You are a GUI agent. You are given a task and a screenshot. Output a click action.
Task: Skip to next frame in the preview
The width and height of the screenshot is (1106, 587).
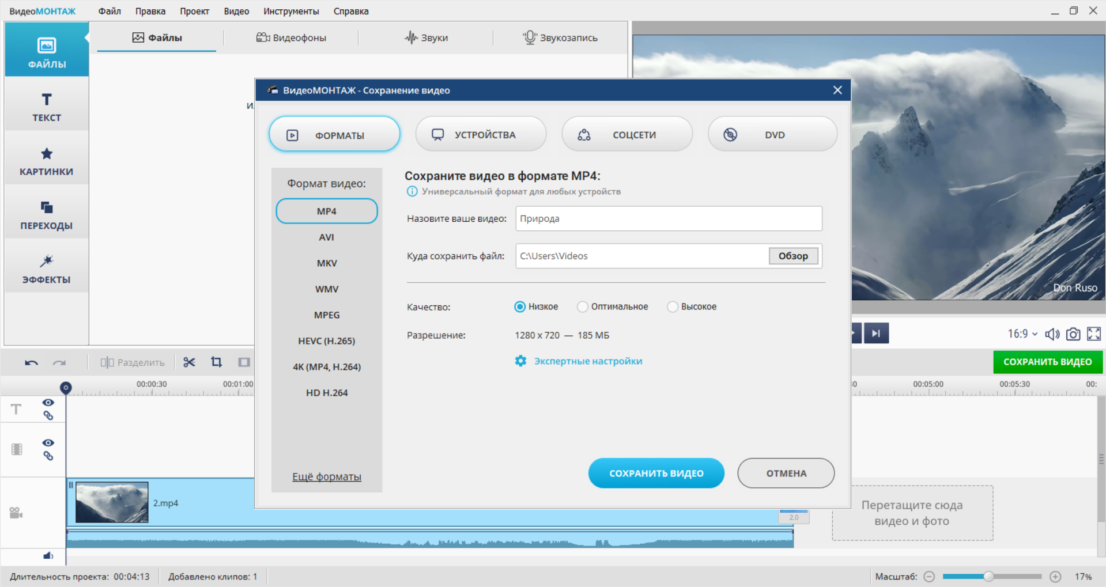tap(876, 333)
